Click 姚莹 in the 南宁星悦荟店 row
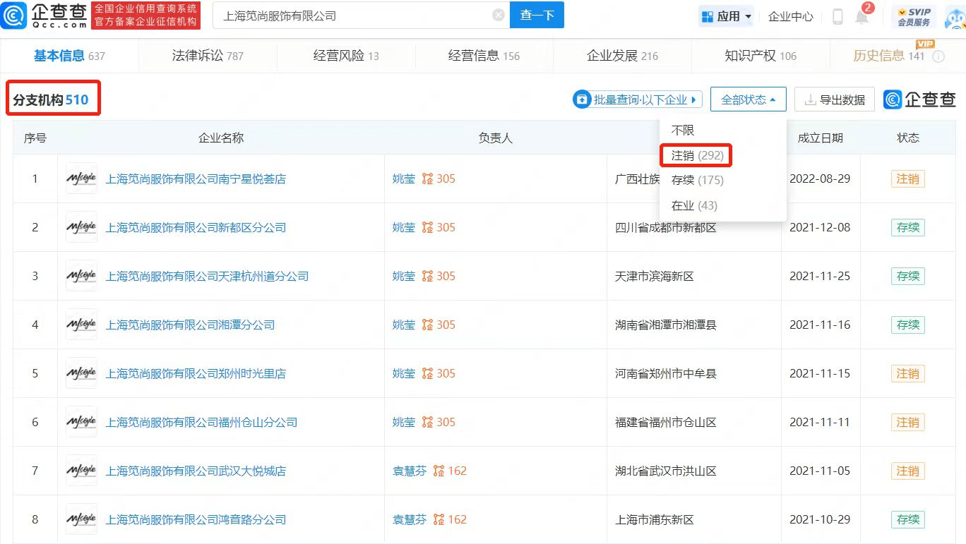 (x=404, y=179)
